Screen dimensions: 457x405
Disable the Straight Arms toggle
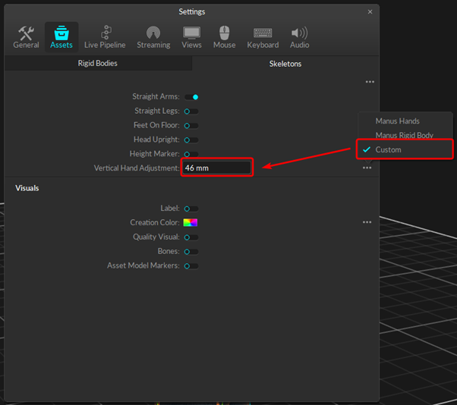[191, 97]
